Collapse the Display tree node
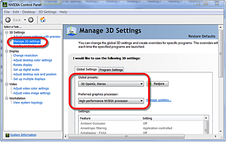Viewport: 226px width, 142px height. click(x=7, y=51)
